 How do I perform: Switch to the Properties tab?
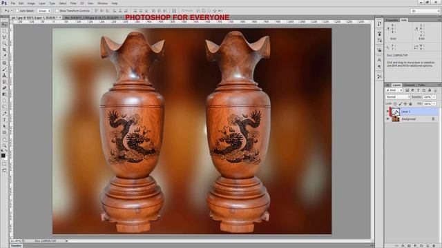pyautogui.click(x=392, y=20)
